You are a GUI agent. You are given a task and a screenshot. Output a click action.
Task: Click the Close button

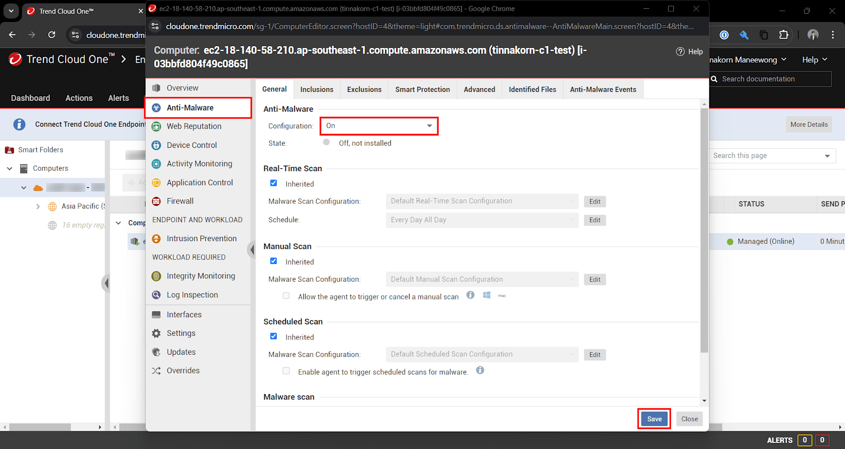(690, 419)
